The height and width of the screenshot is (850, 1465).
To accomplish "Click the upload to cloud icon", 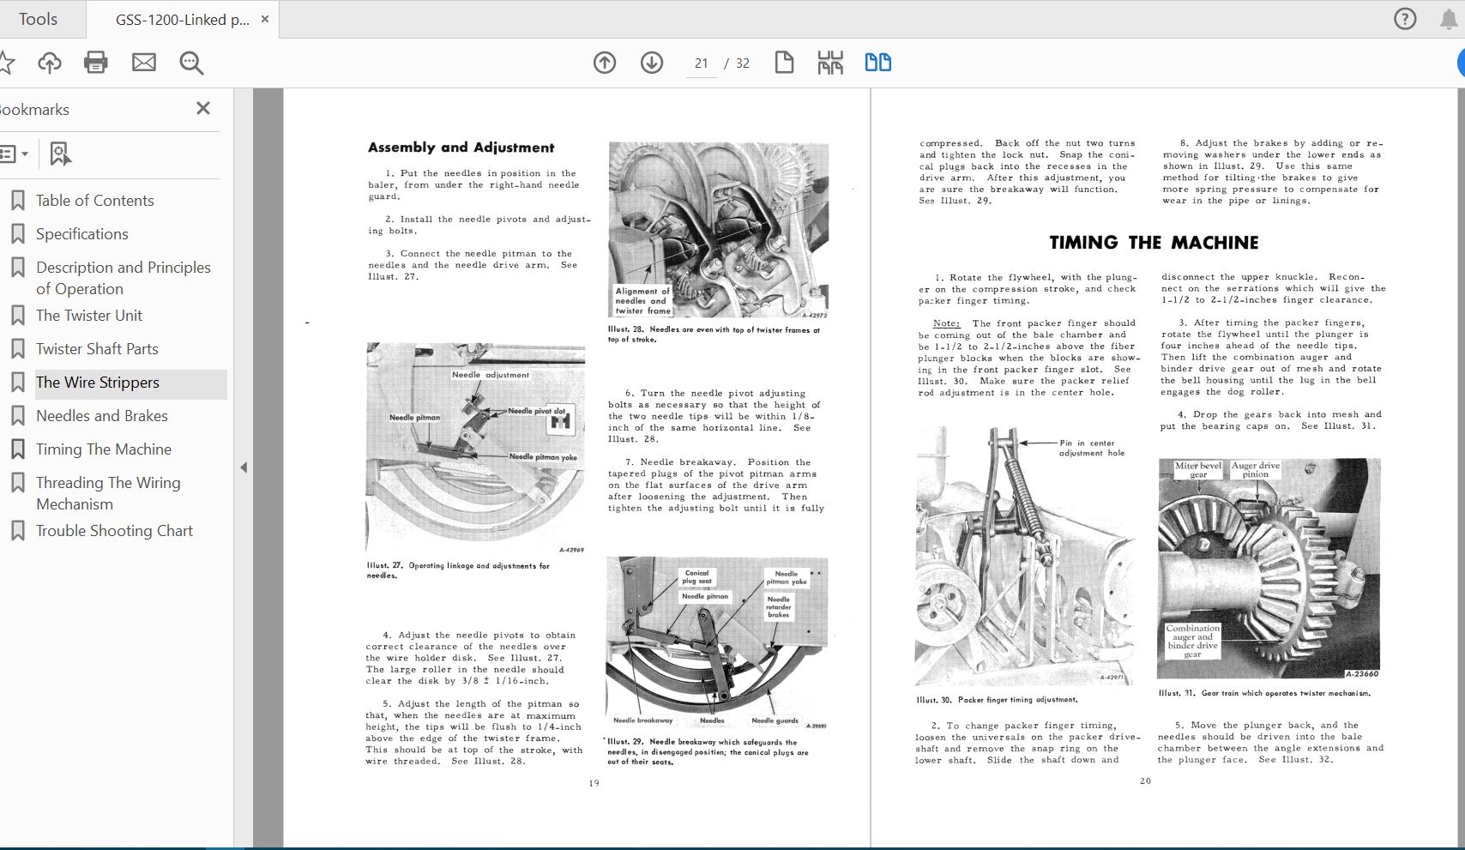I will (50, 63).
